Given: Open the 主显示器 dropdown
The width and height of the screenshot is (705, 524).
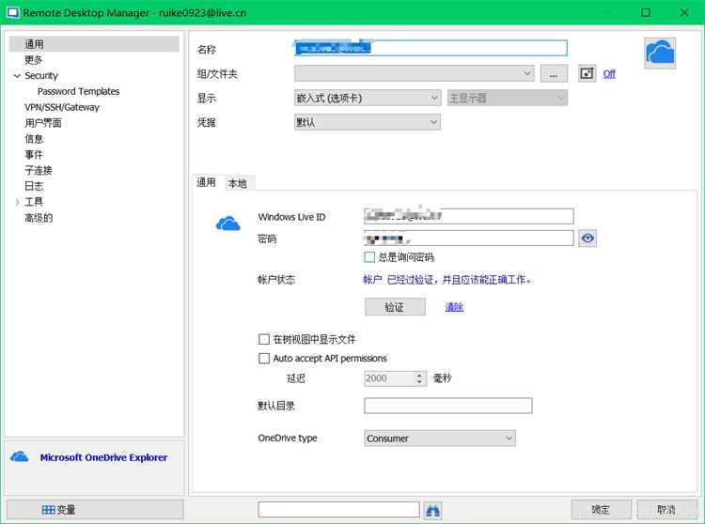Looking at the screenshot, I should point(508,98).
